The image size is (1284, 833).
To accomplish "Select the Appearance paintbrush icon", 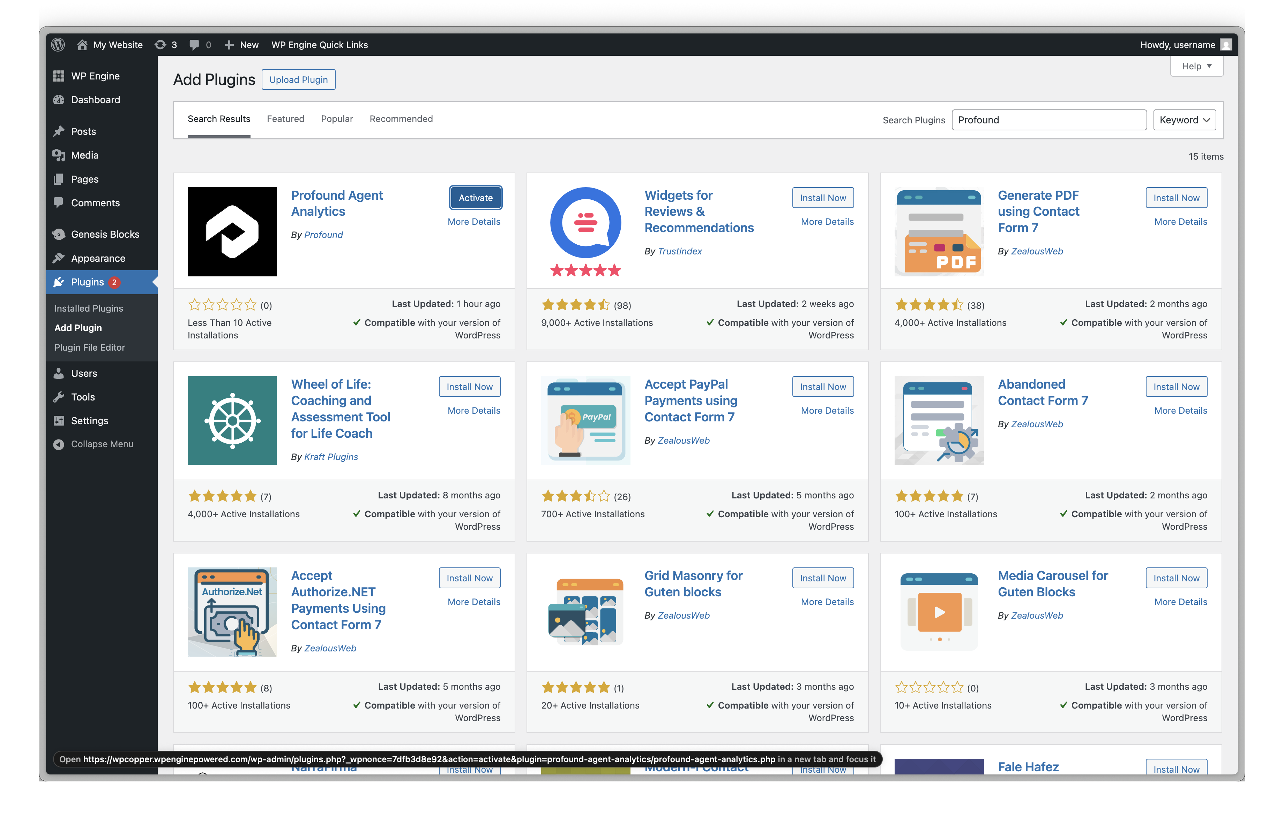I will pos(59,258).
